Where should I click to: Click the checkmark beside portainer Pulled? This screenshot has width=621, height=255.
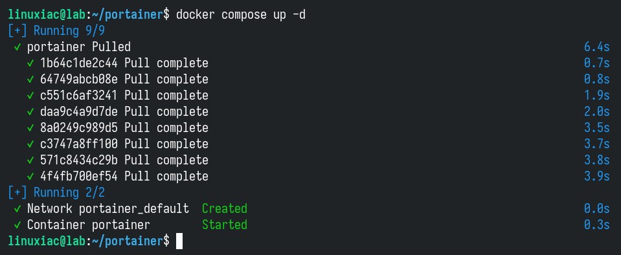click(x=17, y=47)
